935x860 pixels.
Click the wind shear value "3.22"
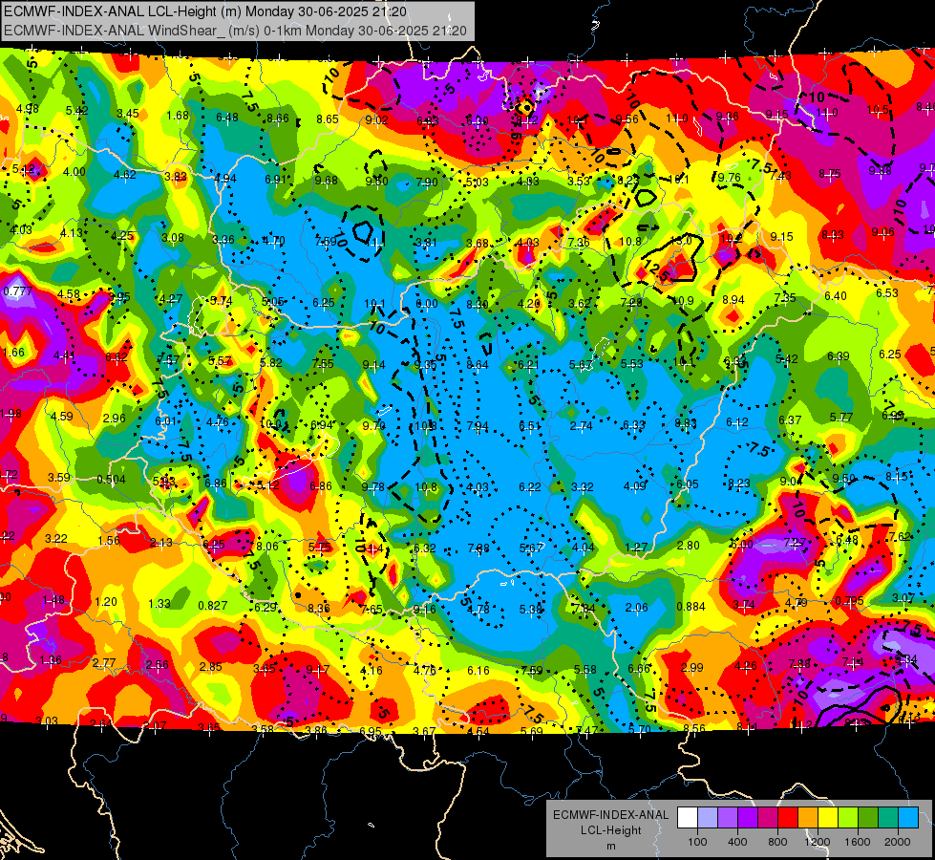pyautogui.click(x=56, y=538)
